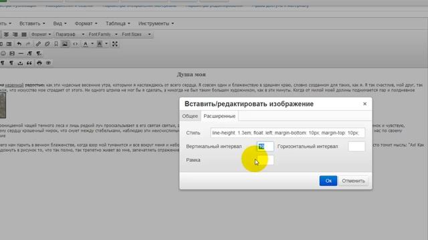Click the horizontal line icon
The image size is (428, 240).
[21, 53]
